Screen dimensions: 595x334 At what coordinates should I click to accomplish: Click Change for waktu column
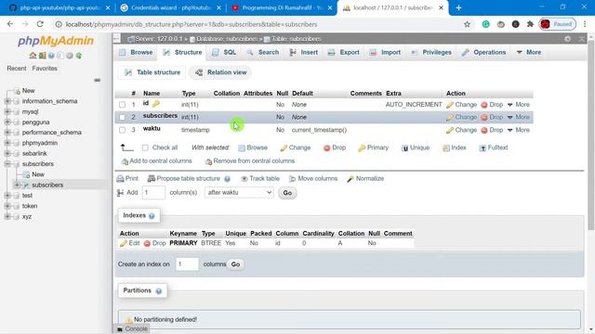point(461,130)
